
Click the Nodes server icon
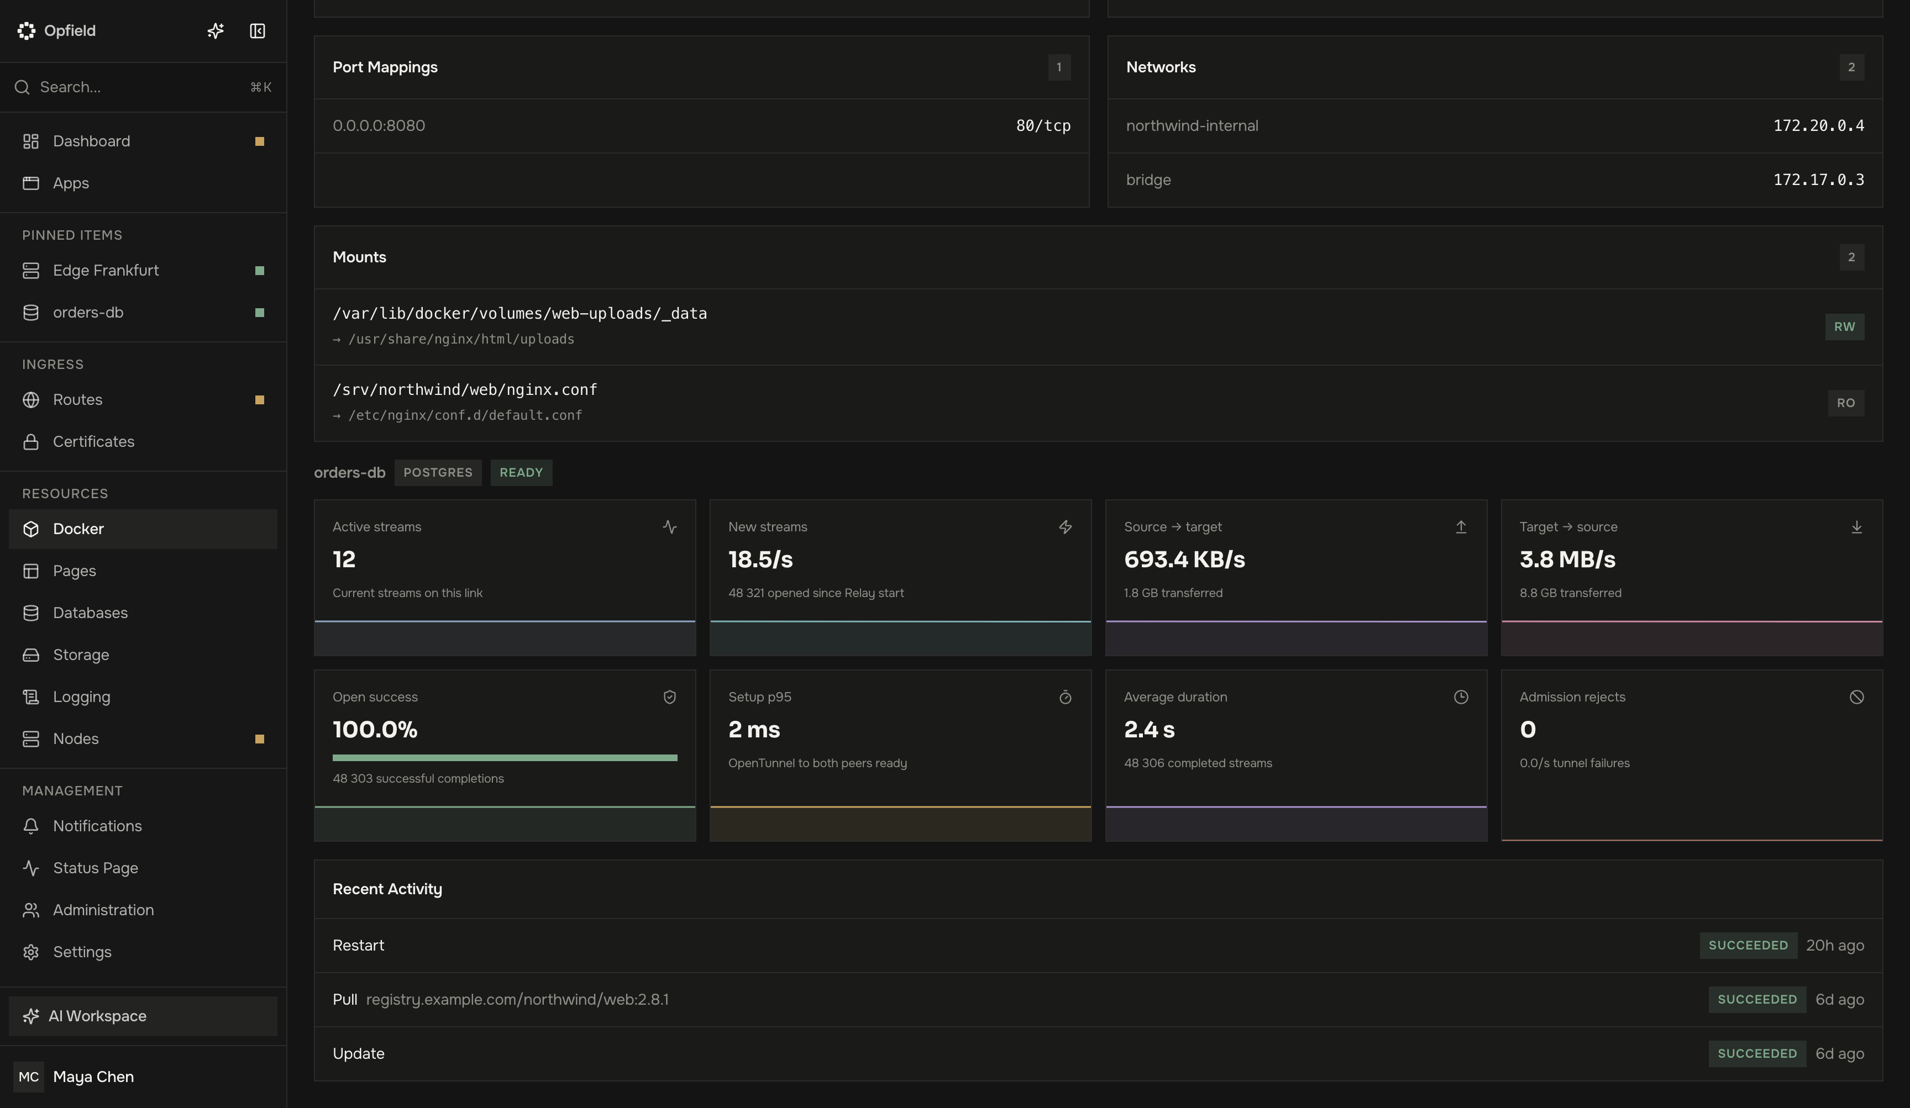[31, 738]
